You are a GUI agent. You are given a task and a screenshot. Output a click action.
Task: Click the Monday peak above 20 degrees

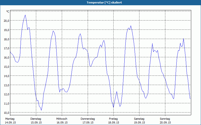pyautogui.click(x=25, y=15)
